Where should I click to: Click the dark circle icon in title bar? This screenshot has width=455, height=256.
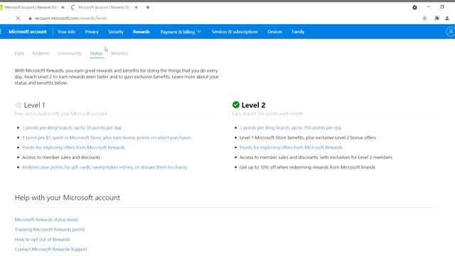414,8
